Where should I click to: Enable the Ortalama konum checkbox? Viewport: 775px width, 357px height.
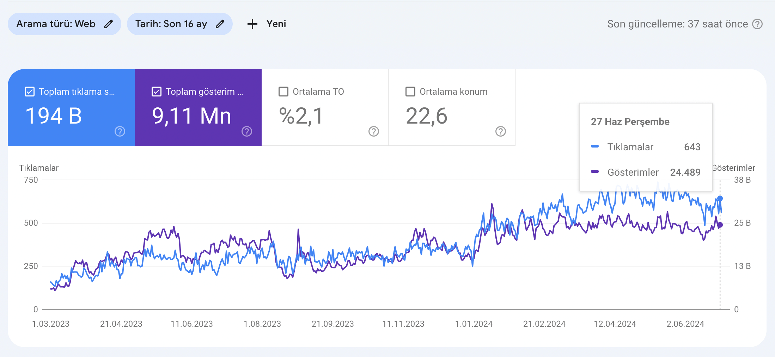(x=410, y=92)
